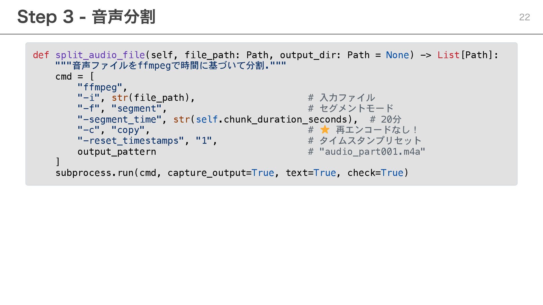Click the chunk_duration_seconds attribute
The image size is (543, 305).
pyautogui.click(x=285, y=119)
